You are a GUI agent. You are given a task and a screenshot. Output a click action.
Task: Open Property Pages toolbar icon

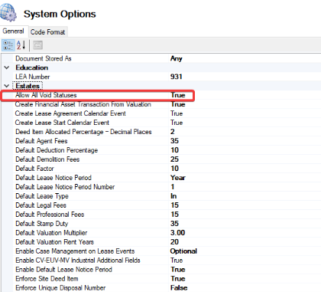[37, 45]
